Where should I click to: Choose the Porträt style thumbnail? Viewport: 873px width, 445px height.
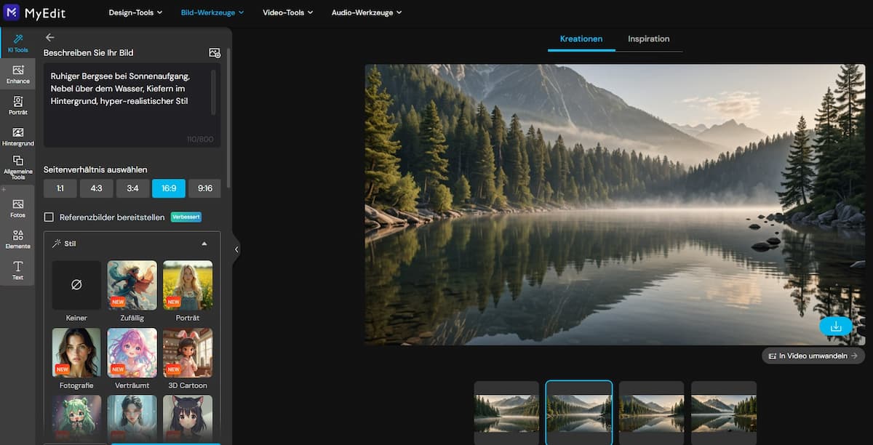(188, 285)
